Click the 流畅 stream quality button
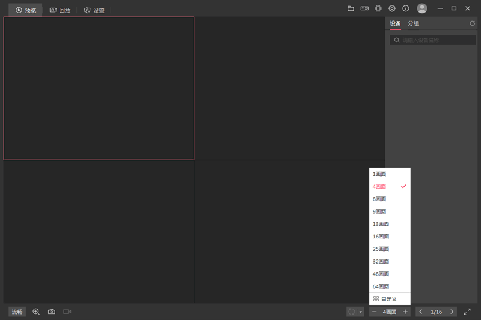481x320 pixels. 17,312
